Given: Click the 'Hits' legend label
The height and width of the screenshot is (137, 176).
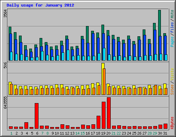Looking at the screenshot, I should [x=172, y=14].
